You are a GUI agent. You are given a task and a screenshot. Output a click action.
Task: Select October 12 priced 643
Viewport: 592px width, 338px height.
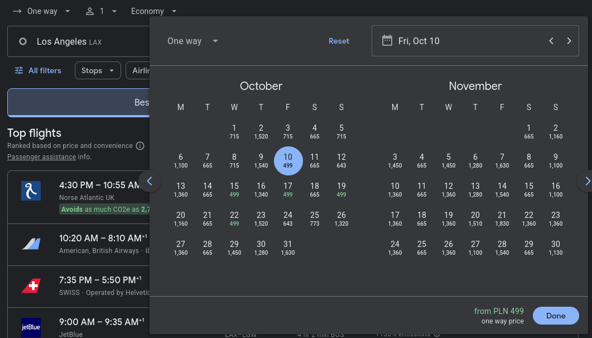click(341, 161)
